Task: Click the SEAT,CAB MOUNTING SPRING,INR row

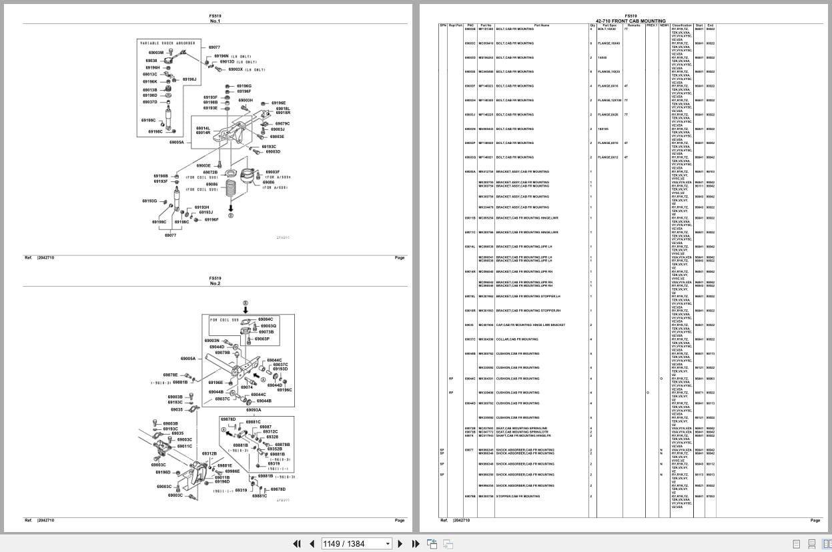Action: click(x=577, y=429)
